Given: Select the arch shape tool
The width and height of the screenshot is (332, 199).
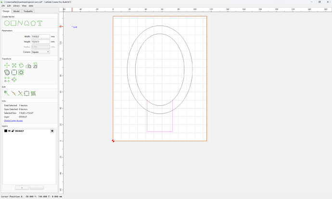Looking at the screenshot, I should (x=26, y=23).
